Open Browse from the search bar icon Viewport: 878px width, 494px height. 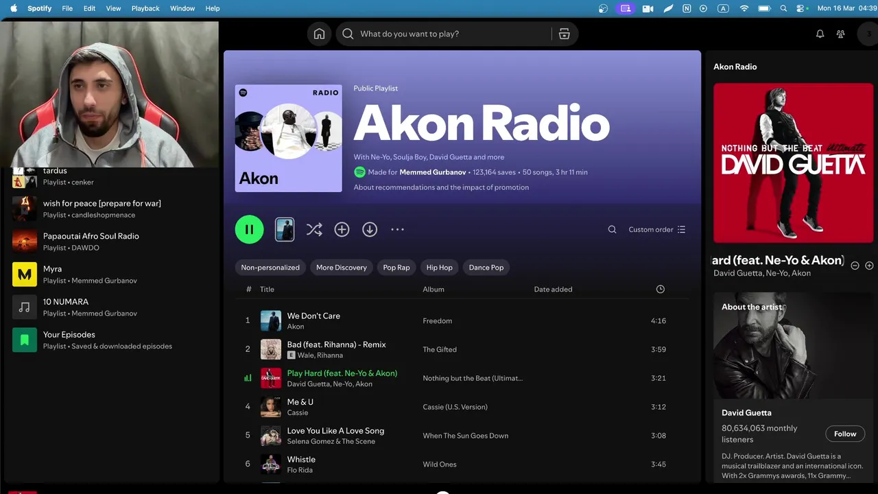(564, 34)
